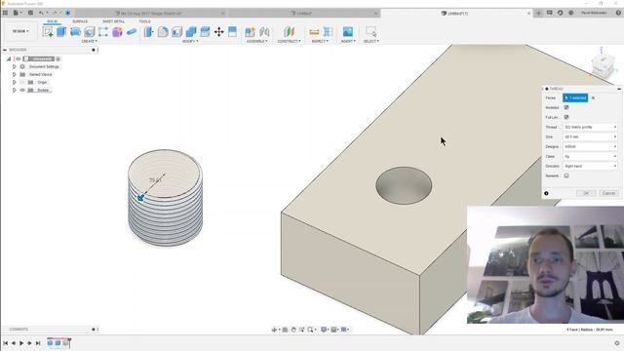This screenshot has height=351, width=624.
Task: Select the Combine tool
Action: click(x=191, y=32)
